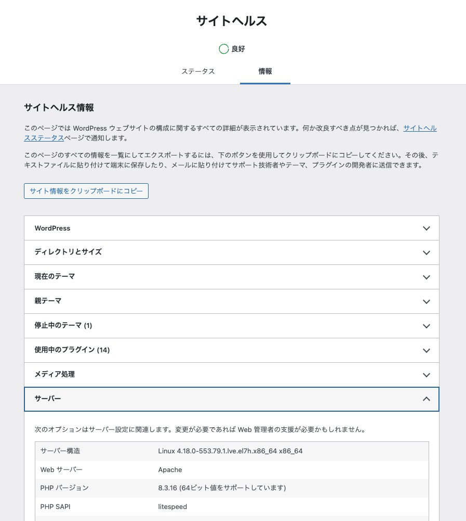Image resolution: width=466 pixels, height=521 pixels.
Task: Expand the WordPress section chevron arrow
Action: pyautogui.click(x=426, y=228)
